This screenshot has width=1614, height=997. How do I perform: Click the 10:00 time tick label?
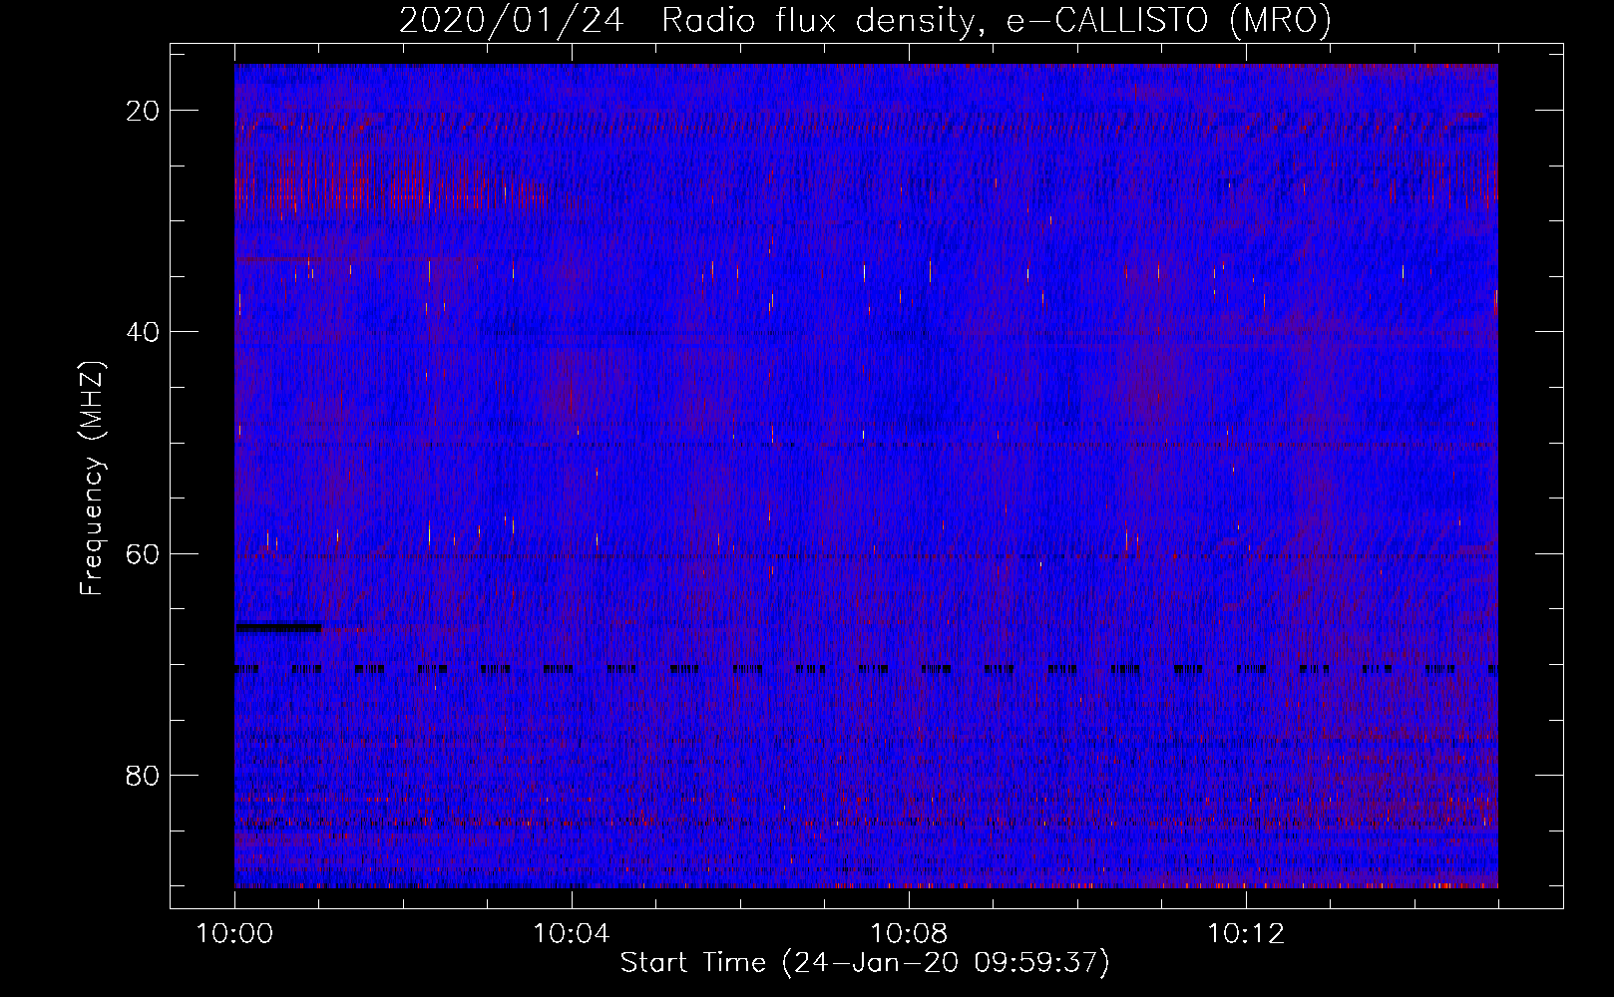[235, 934]
